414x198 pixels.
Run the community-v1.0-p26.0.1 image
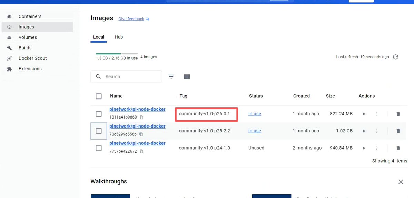[x=364, y=114]
